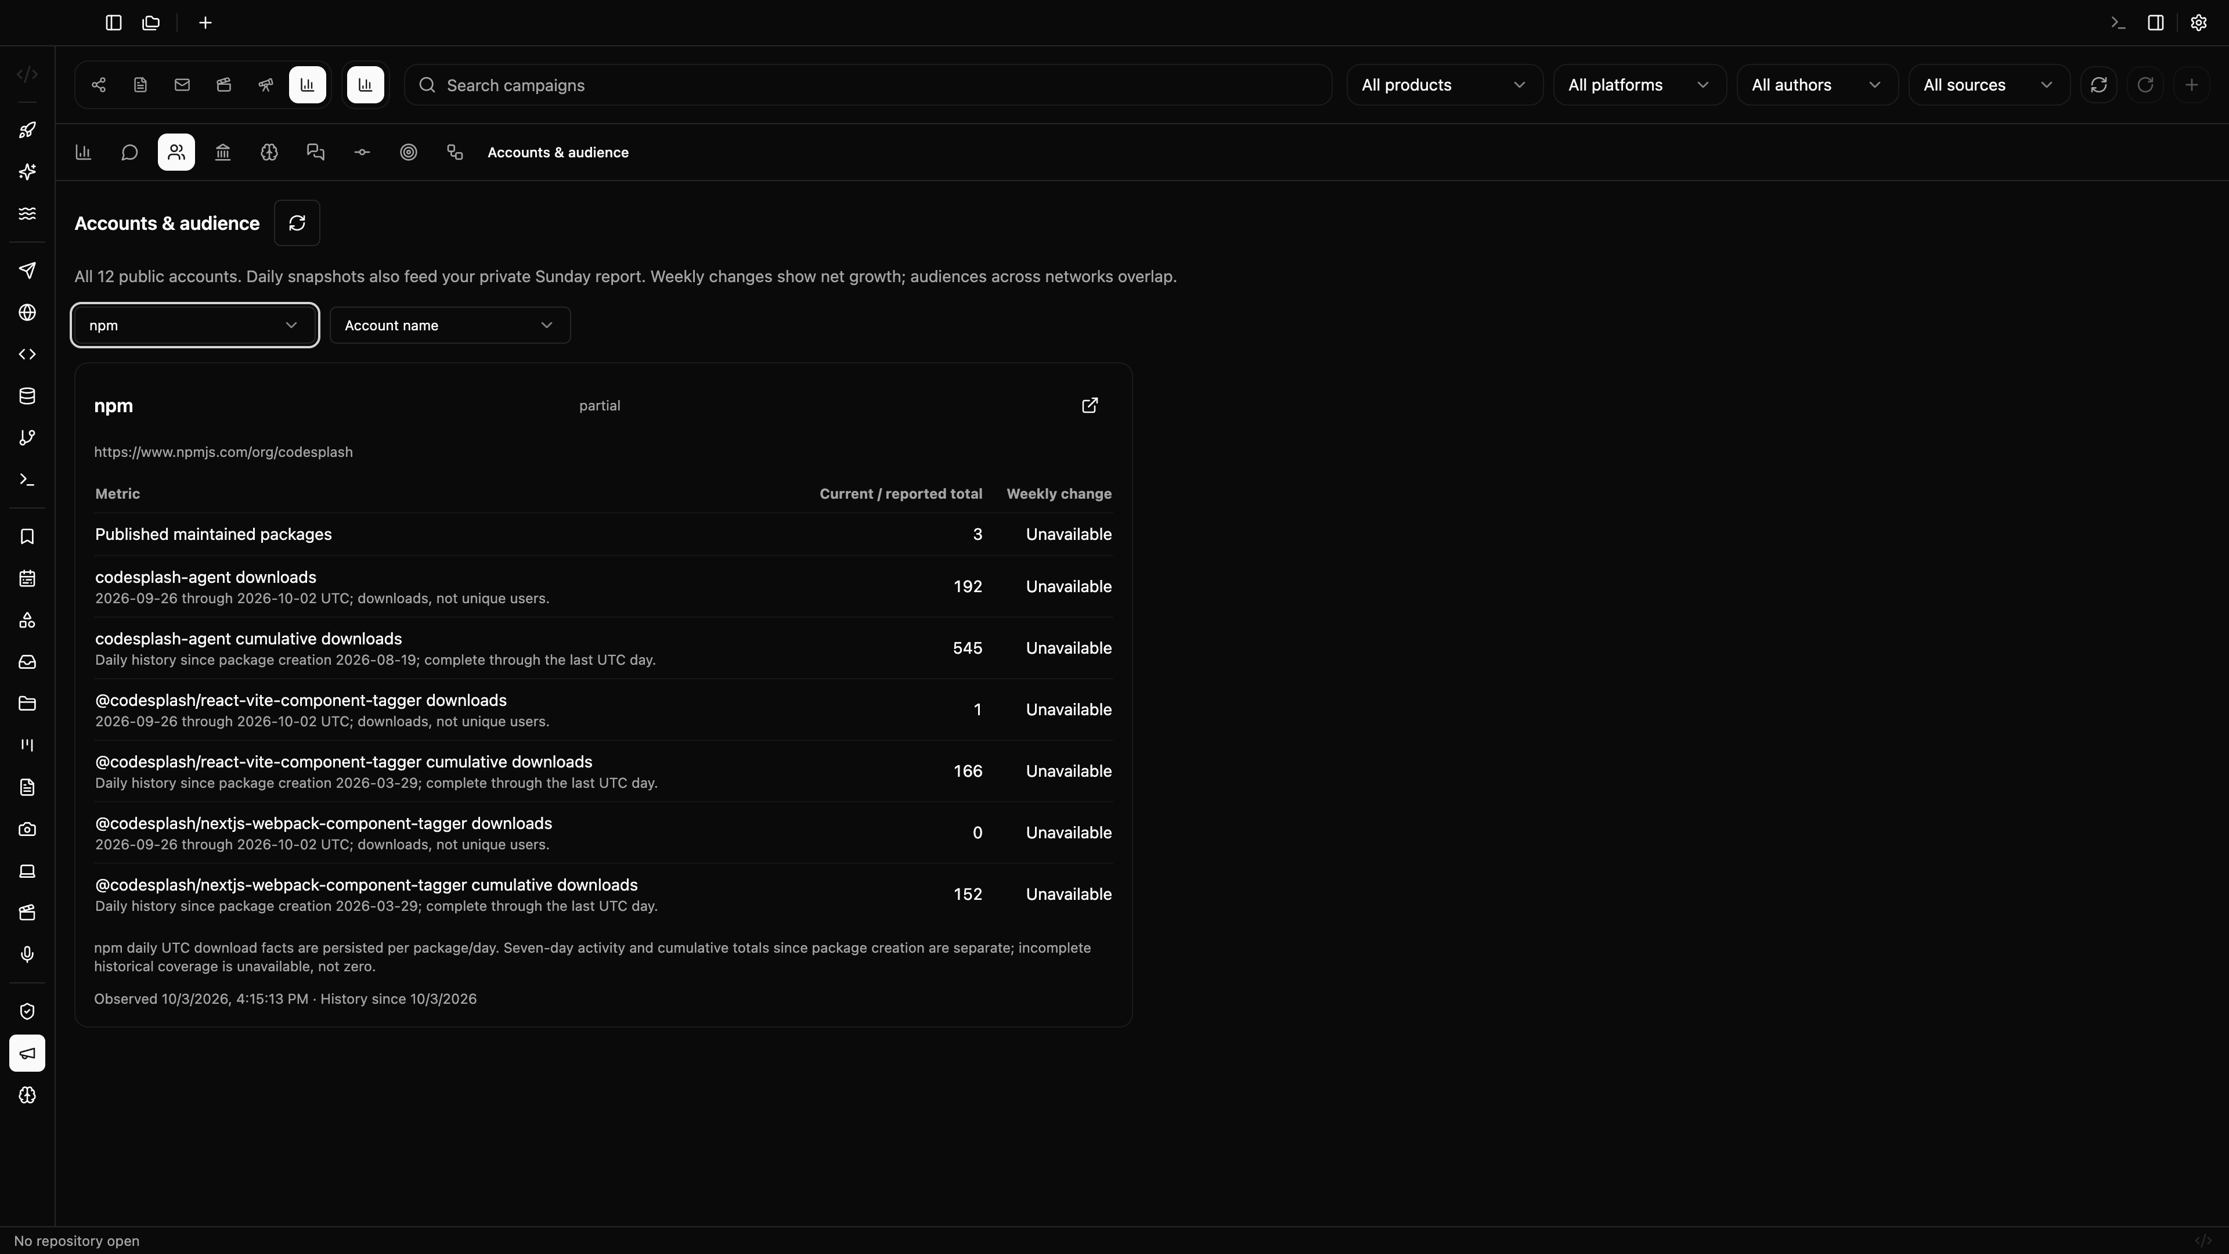The image size is (2229, 1254).
Task: Open the megaphone icon in left sidebar
Action: pyautogui.click(x=28, y=1053)
